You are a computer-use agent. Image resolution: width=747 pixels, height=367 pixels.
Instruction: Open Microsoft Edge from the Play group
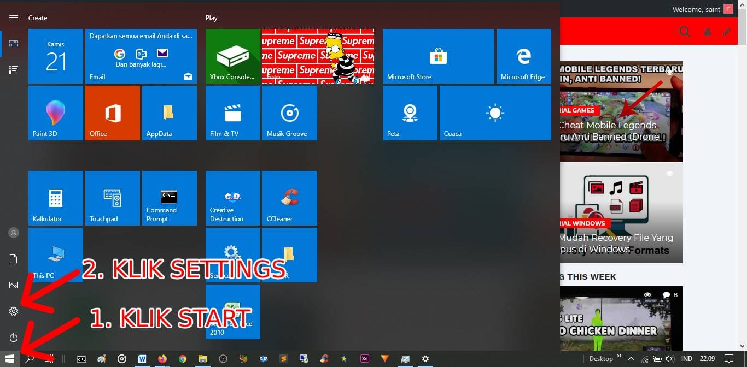click(x=523, y=56)
